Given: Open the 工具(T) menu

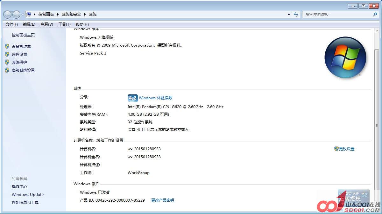Looking at the screenshot, I should 64,24.
